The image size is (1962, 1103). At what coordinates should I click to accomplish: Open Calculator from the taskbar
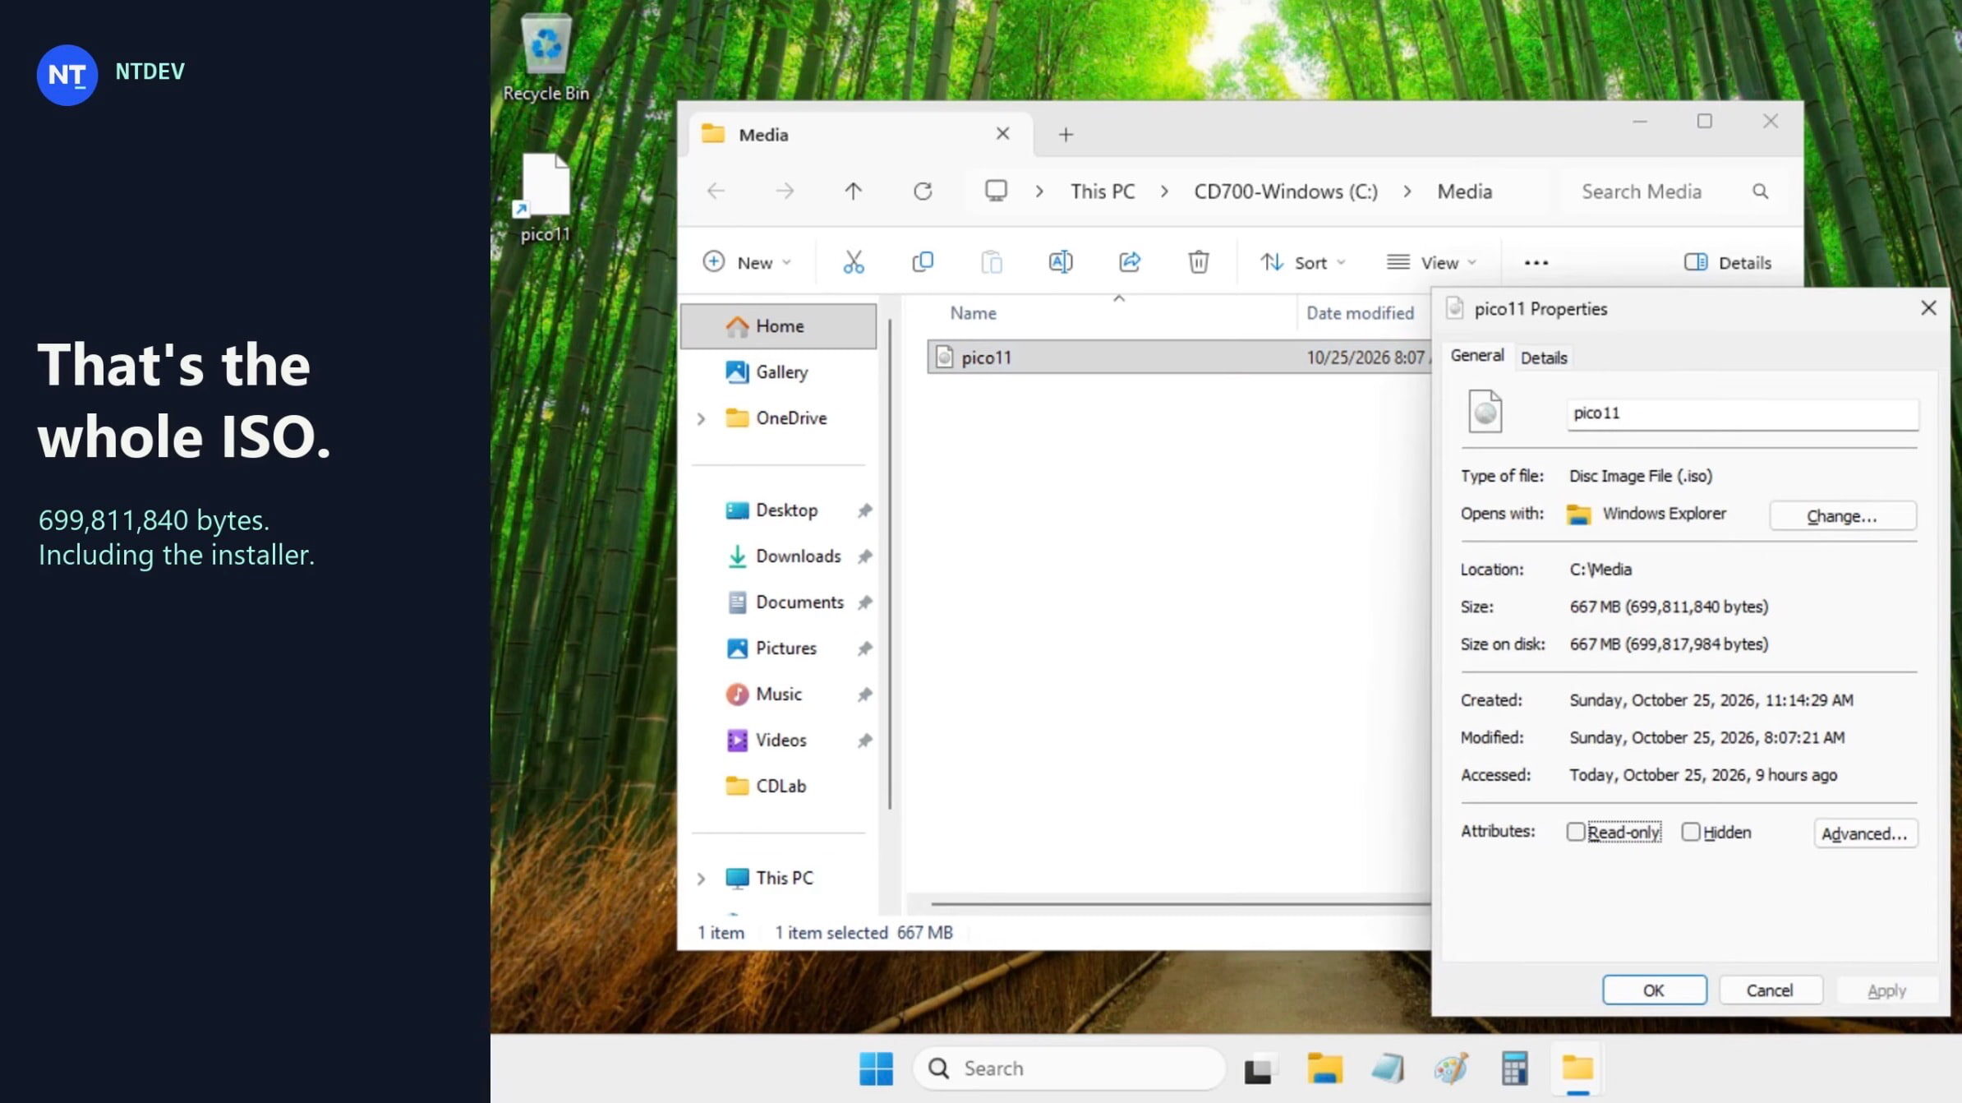point(1514,1068)
